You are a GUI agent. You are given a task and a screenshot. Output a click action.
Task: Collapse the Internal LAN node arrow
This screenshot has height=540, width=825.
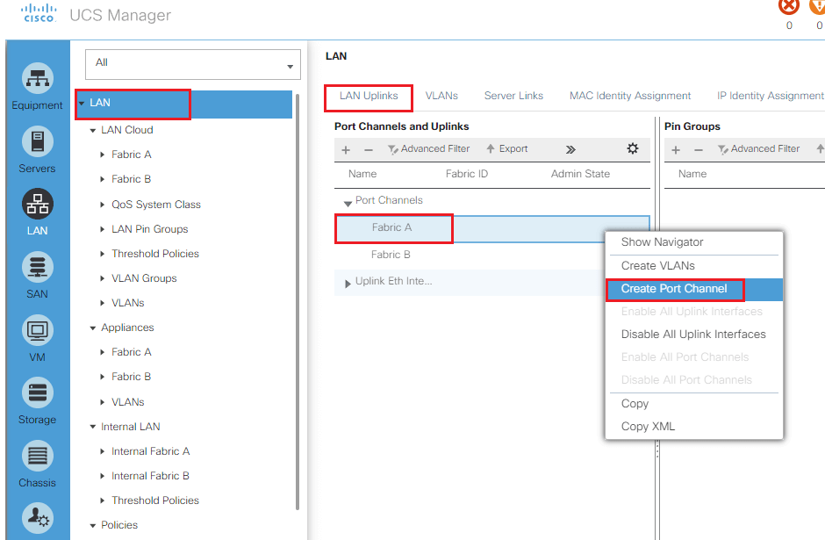coord(93,427)
